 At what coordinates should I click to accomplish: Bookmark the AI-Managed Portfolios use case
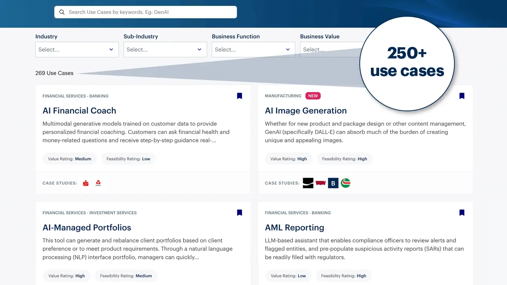click(239, 213)
